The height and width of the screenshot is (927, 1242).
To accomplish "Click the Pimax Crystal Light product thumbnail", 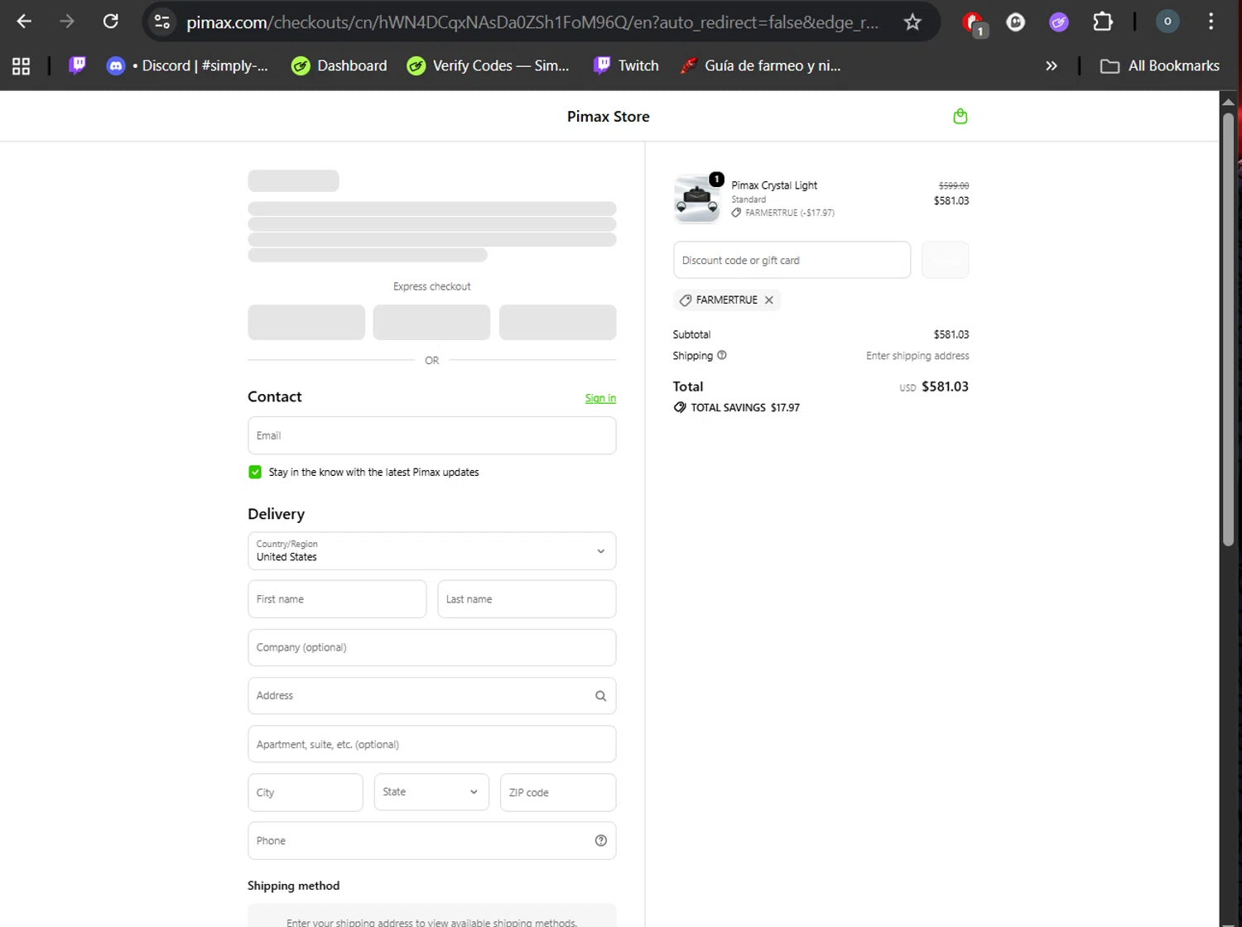I will pos(697,199).
